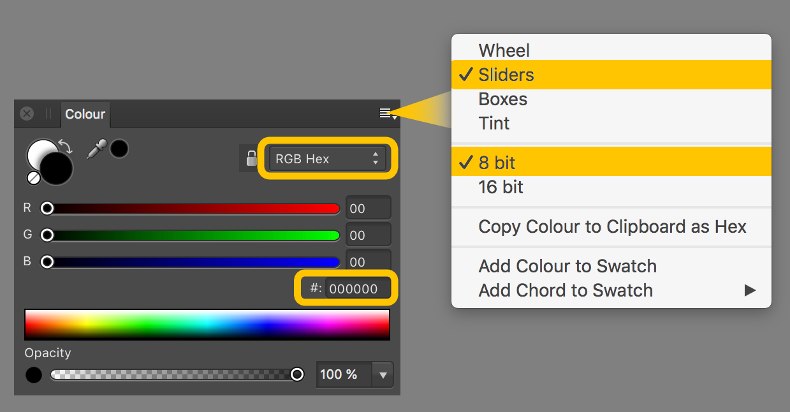Image resolution: width=790 pixels, height=412 pixels.
Task: Select Copy Colour to Clipboard as Hex
Action: [612, 226]
